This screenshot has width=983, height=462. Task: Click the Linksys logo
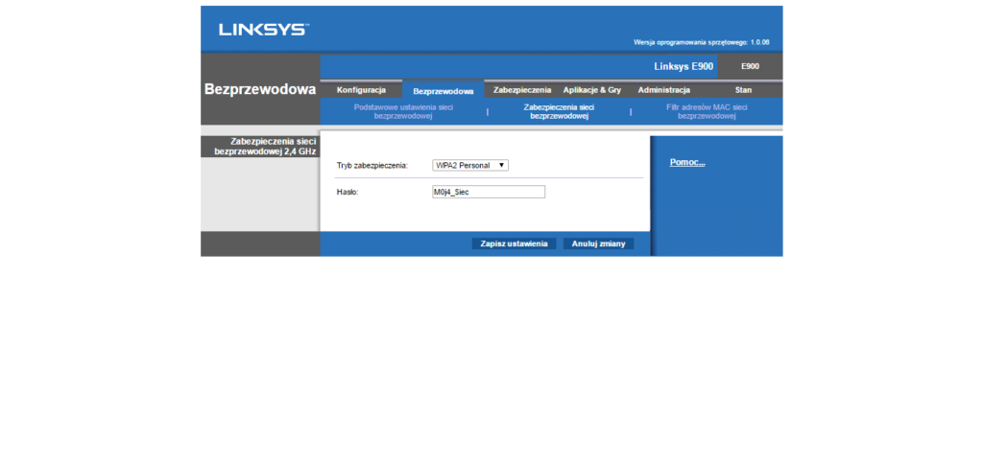(x=263, y=30)
